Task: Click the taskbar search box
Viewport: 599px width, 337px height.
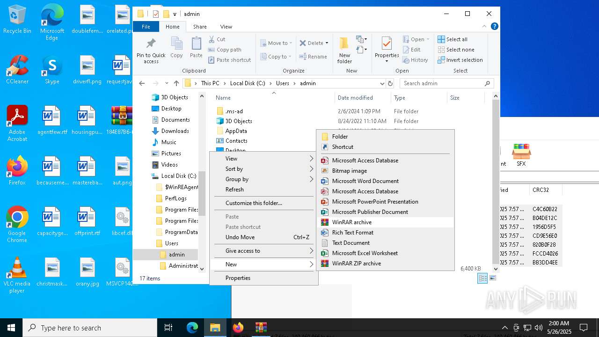Action: coord(90,328)
